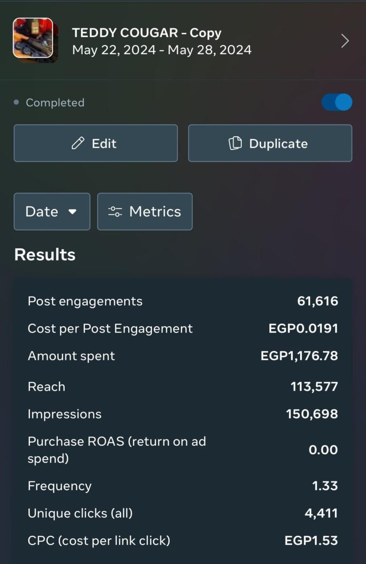Viewport: 366px width, 564px height.
Task: Toggle the campaign on/off switch
Action: tap(337, 102)
